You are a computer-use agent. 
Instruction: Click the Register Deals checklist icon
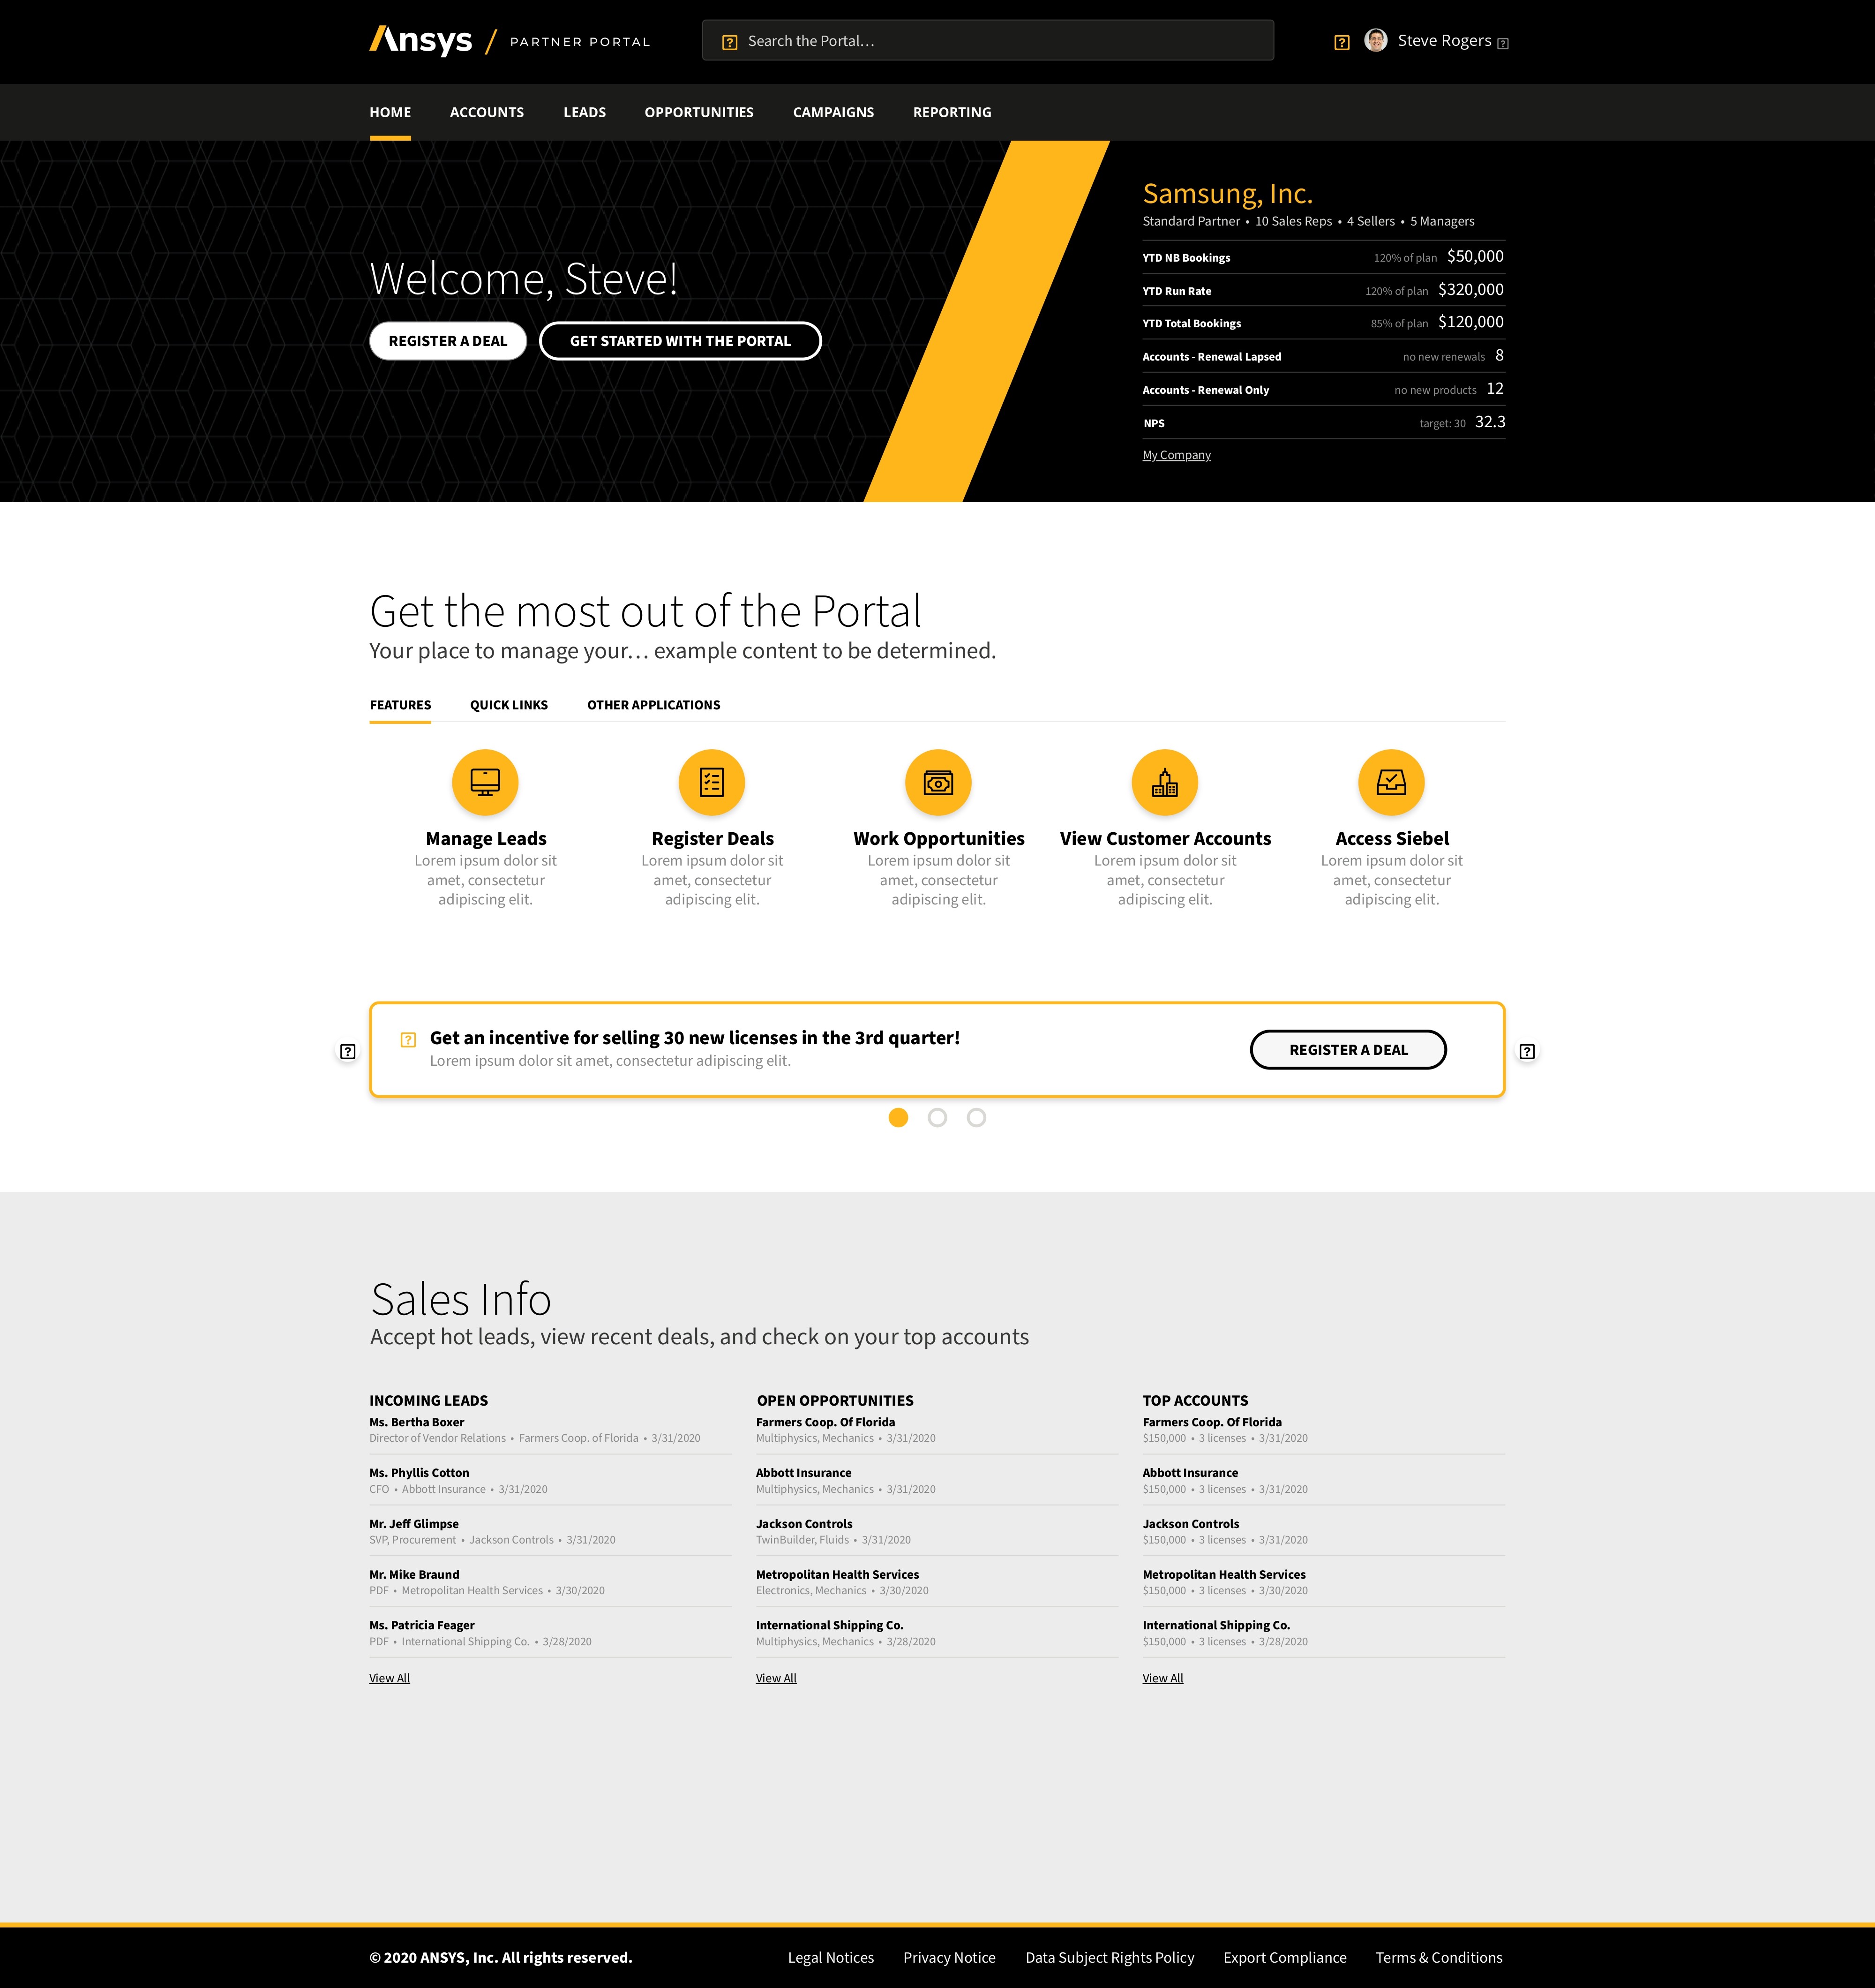(x=712, y=782)
